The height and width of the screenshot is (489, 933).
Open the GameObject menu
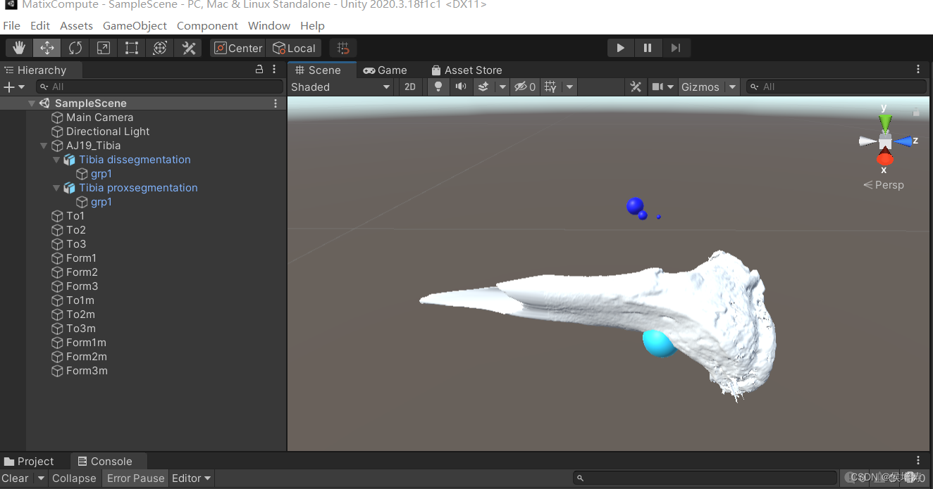tap(135, 25)
